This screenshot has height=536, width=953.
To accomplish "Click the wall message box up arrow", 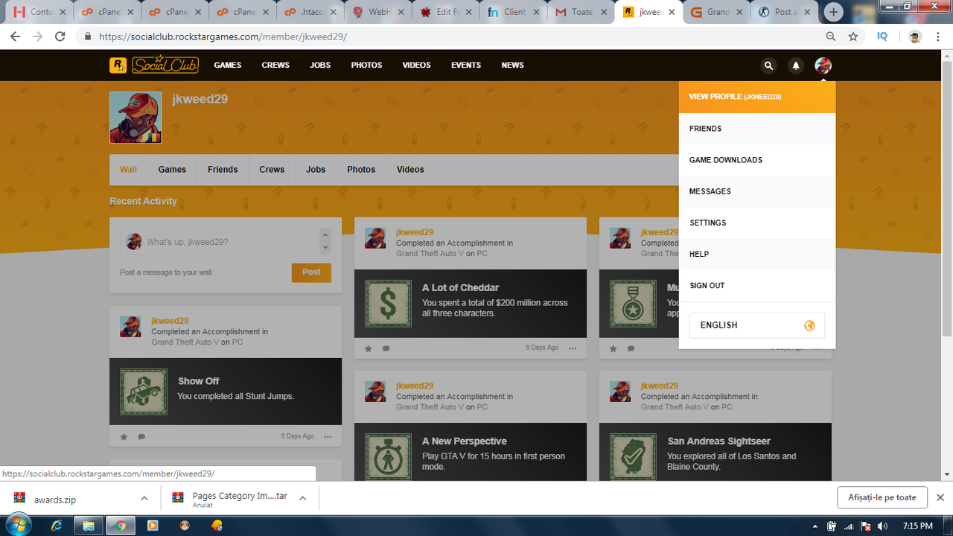I will click(325, 236).
